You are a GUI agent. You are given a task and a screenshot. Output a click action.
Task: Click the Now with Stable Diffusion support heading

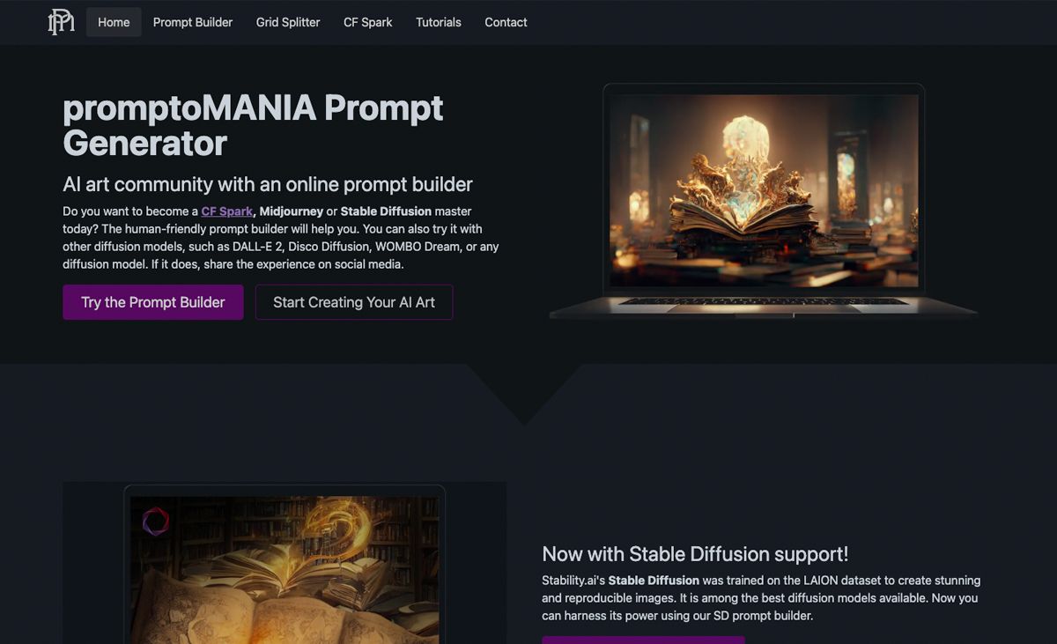point(695,554)
